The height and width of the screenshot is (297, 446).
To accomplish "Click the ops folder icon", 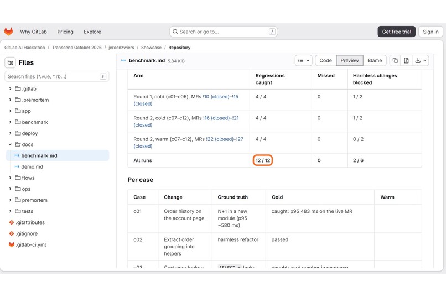I will 18,189.
